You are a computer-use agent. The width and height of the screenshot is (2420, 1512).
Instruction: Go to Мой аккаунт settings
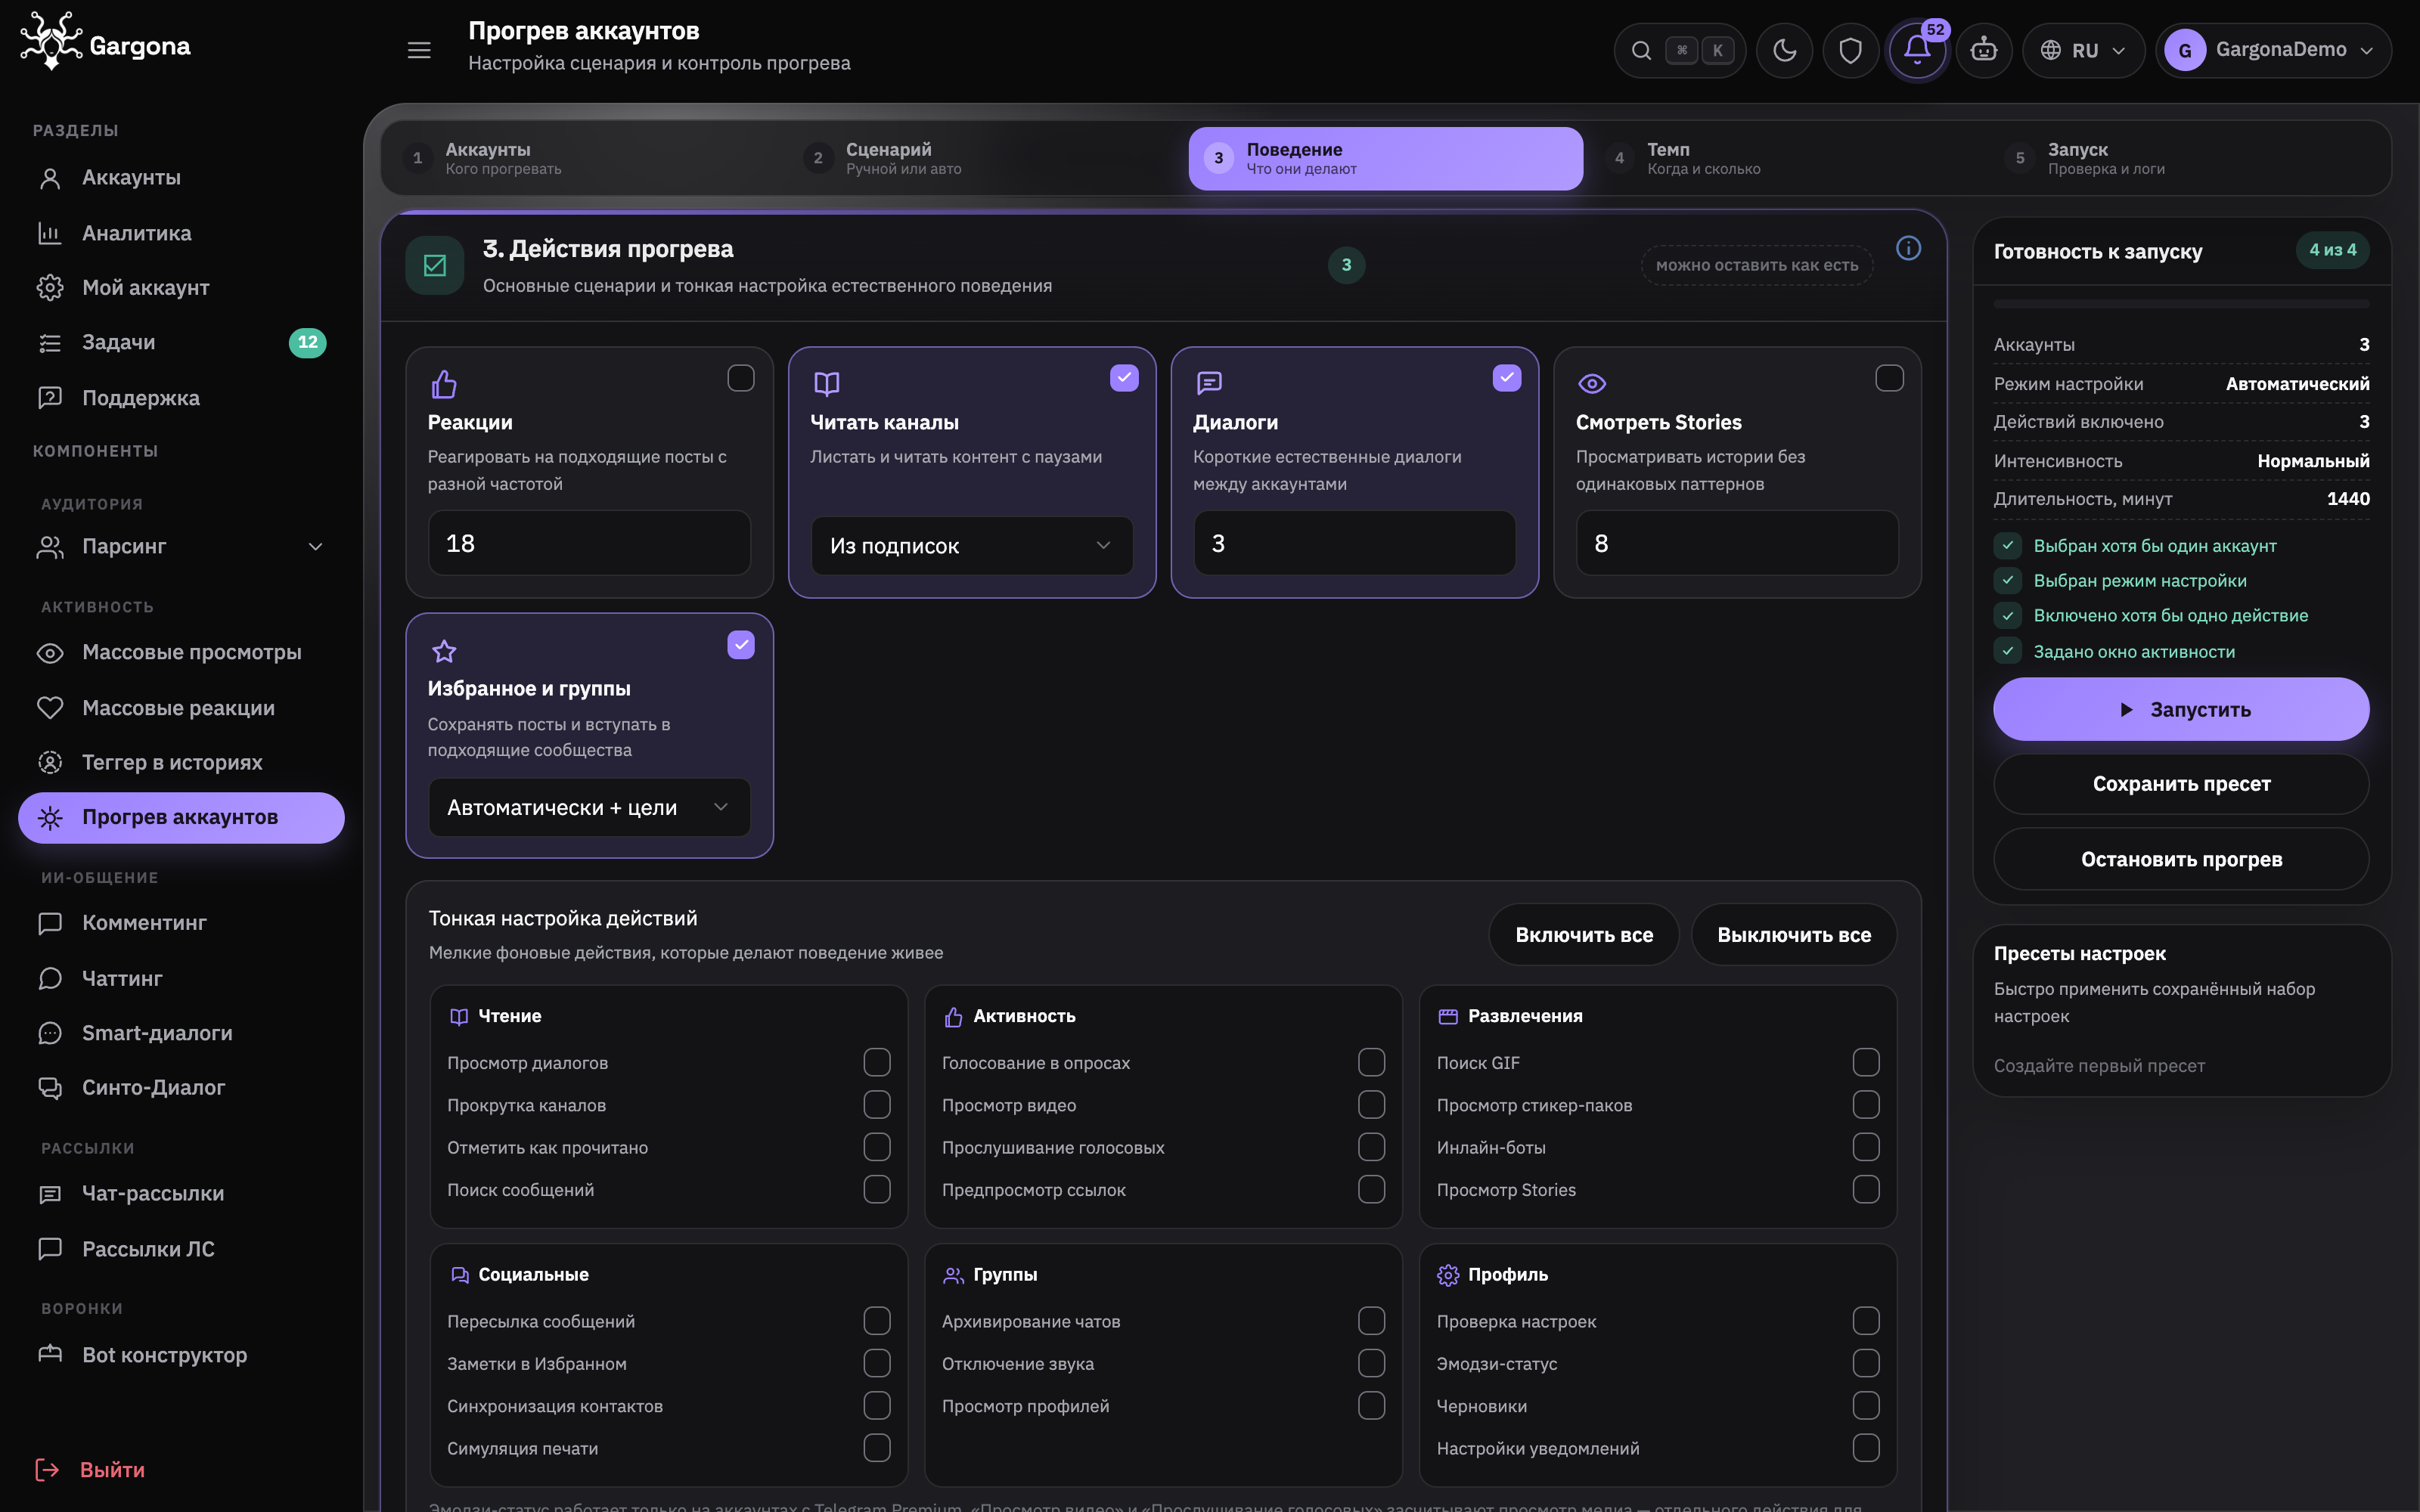click(x=181, y=288)
